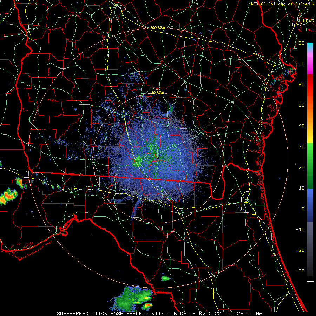This screenshot has height=316, width=316.
Task: Click the black radar site dot at center
Action: [158, 158]
